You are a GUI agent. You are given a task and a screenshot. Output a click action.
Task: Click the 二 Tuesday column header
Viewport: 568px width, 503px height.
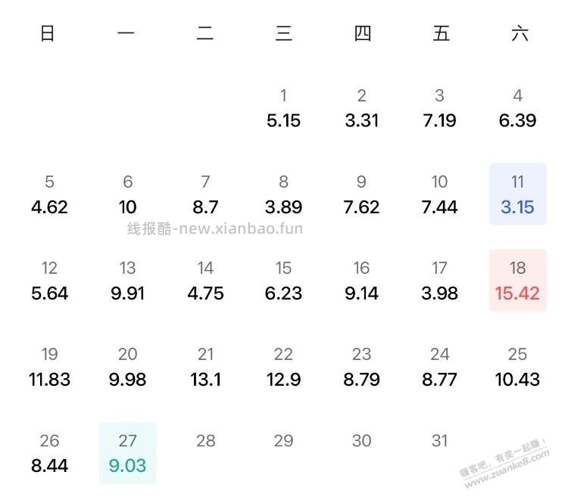click(x=205, y=33)
